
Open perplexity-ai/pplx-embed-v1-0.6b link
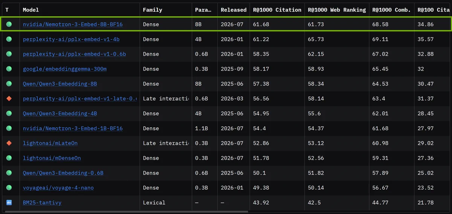(x=74, y=54)
